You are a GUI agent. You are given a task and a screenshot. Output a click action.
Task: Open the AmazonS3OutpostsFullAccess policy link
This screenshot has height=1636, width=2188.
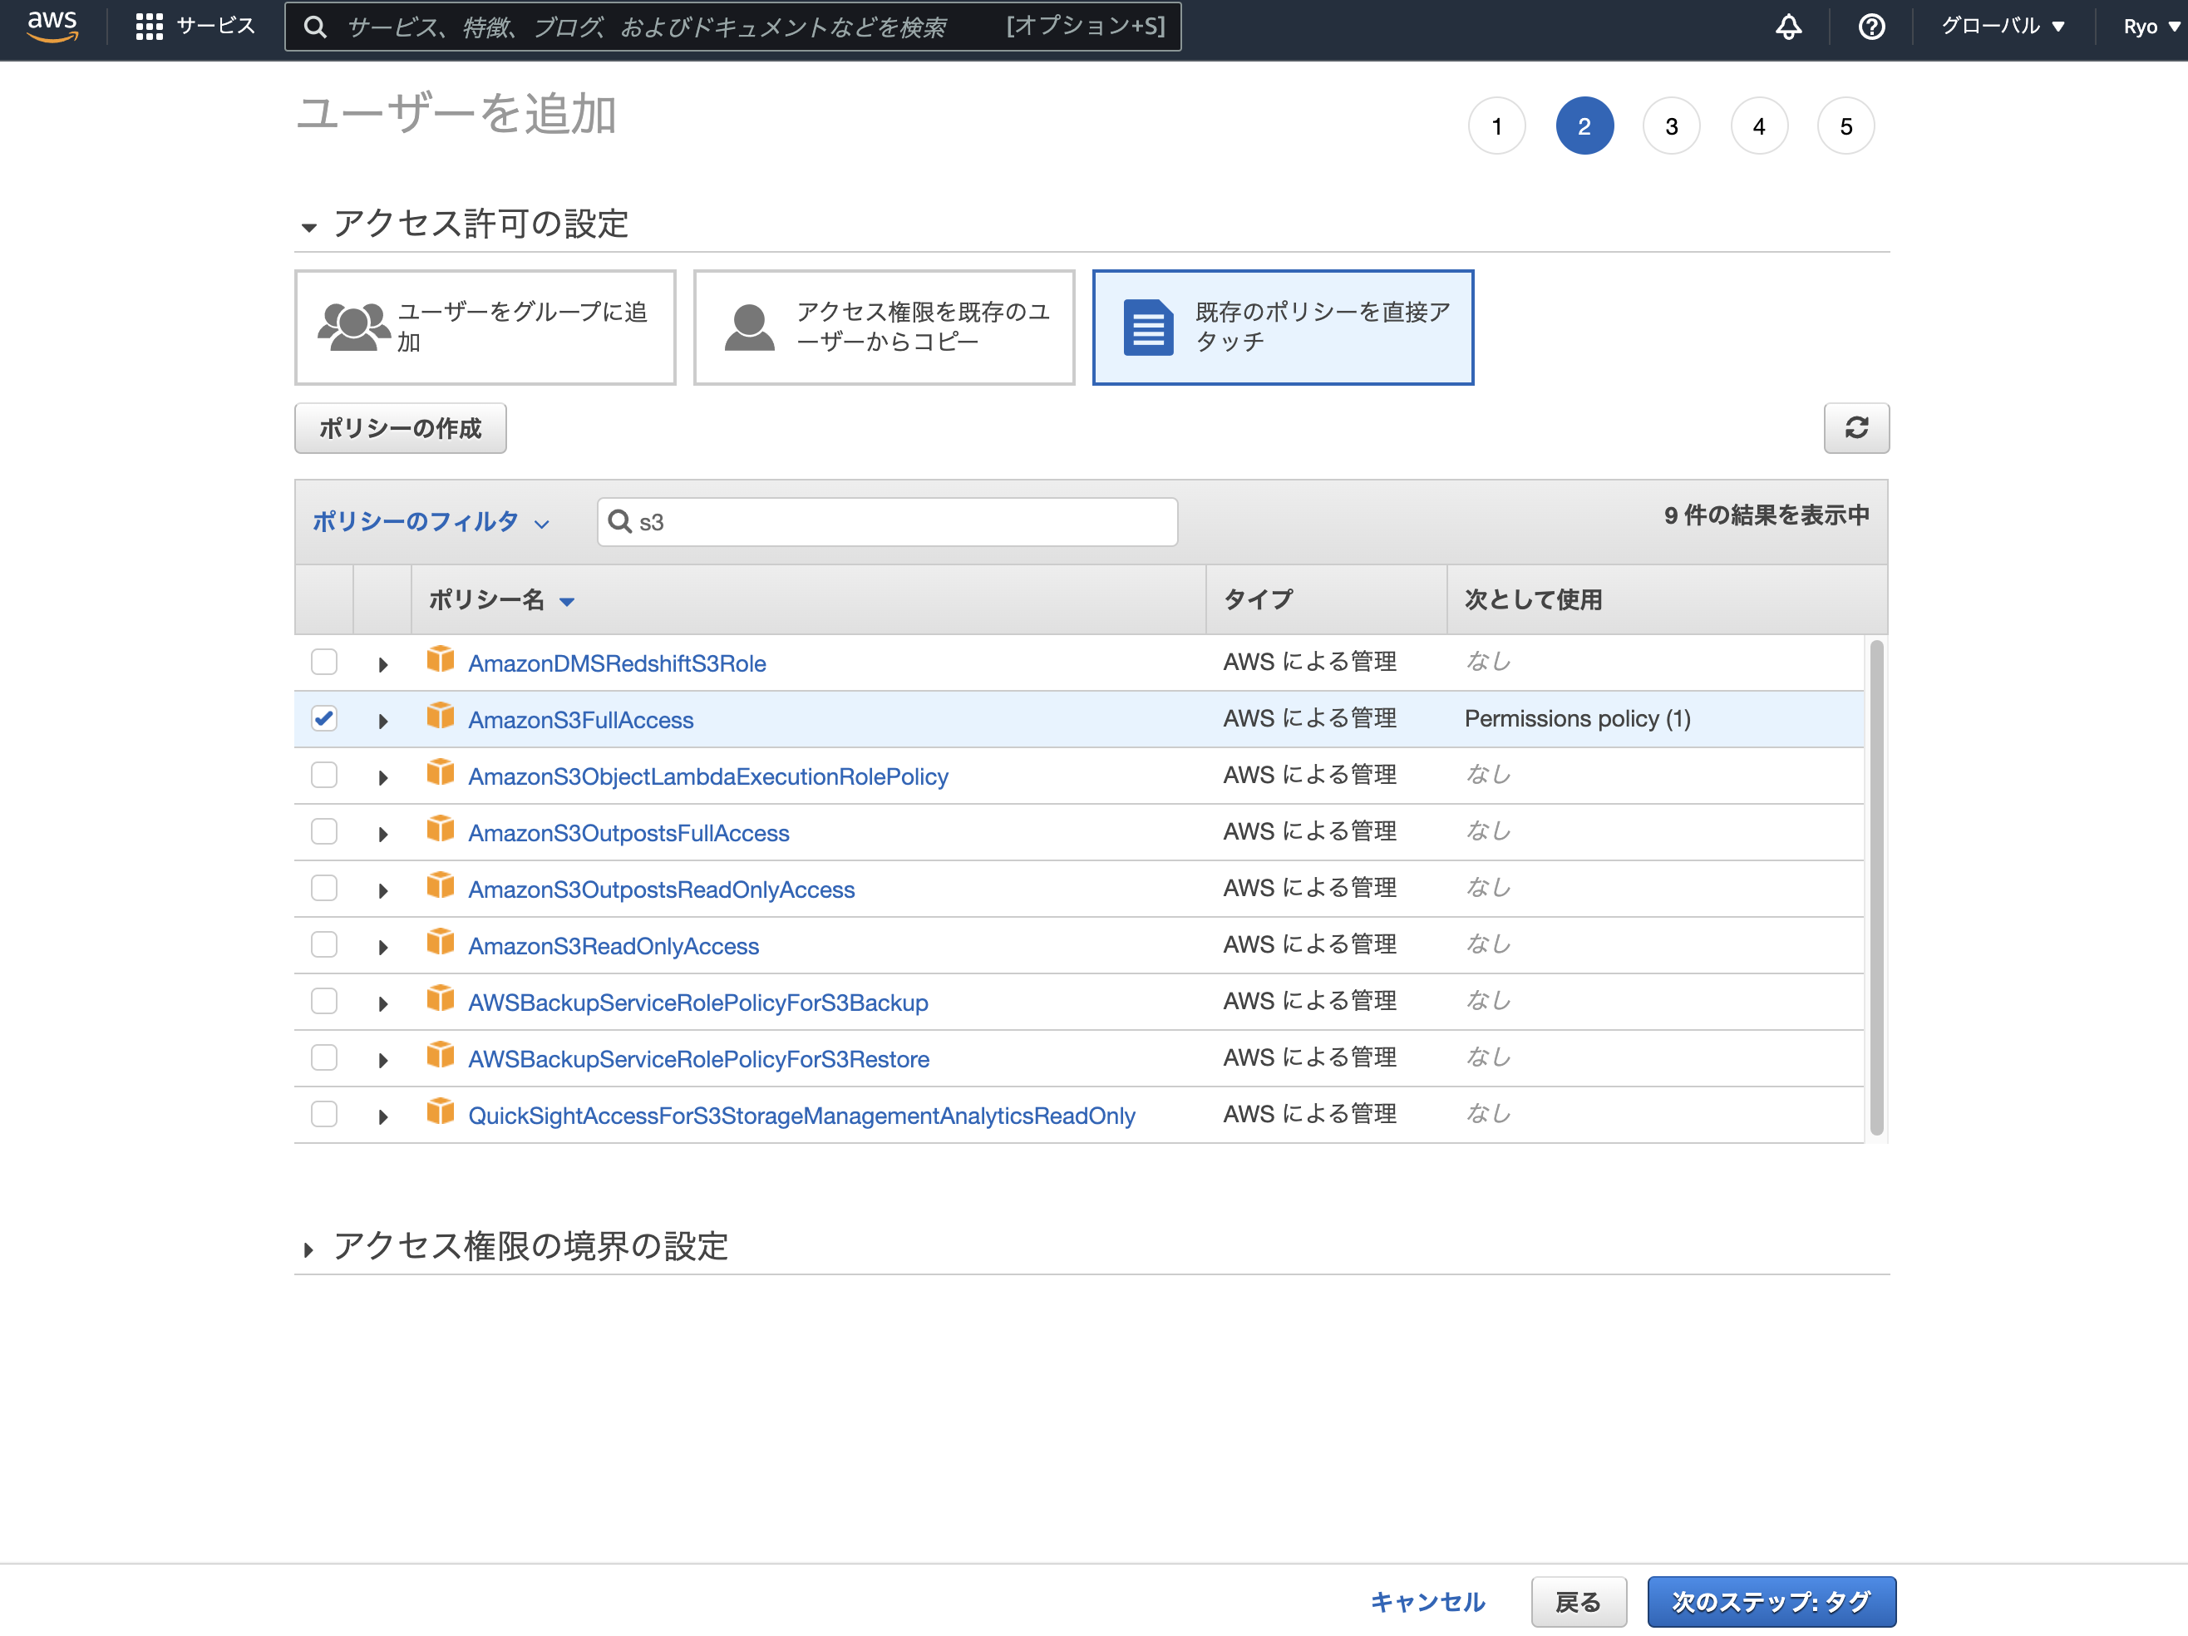(x=628, y=833)
